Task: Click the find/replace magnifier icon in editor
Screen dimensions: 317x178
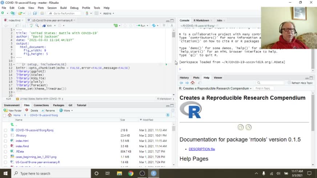Action: click(x=37, y=25)
